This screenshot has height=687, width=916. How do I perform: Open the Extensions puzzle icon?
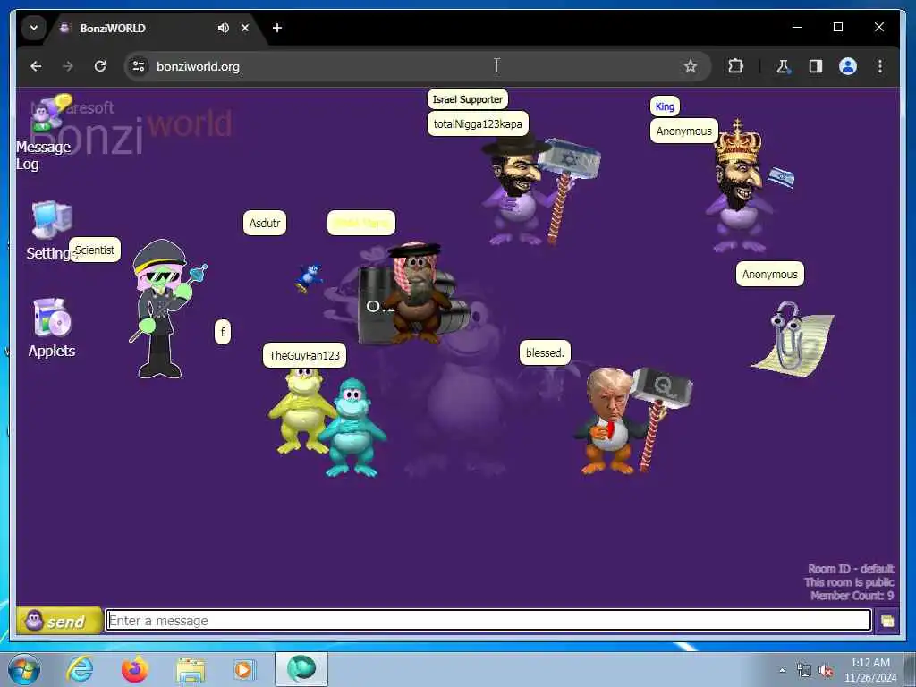(735, 66)
